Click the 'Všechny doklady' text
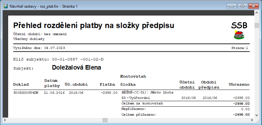The image size is (262, 125). (x=29, y=39)
